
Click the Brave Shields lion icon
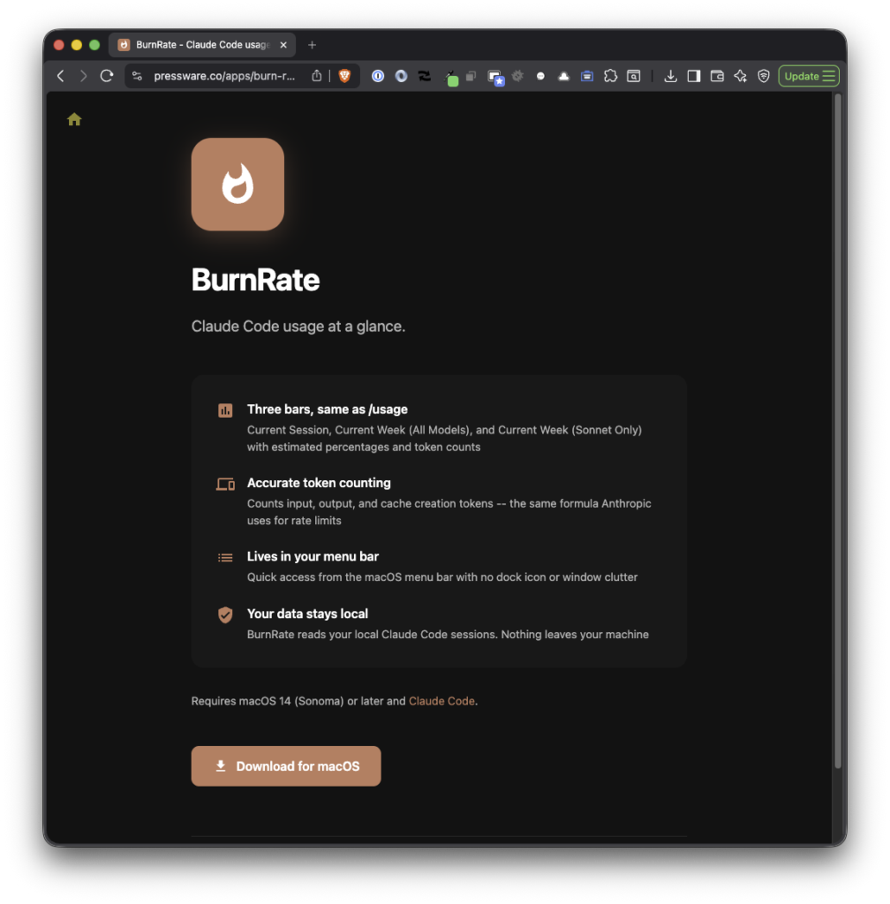click(x=344, y=76)
